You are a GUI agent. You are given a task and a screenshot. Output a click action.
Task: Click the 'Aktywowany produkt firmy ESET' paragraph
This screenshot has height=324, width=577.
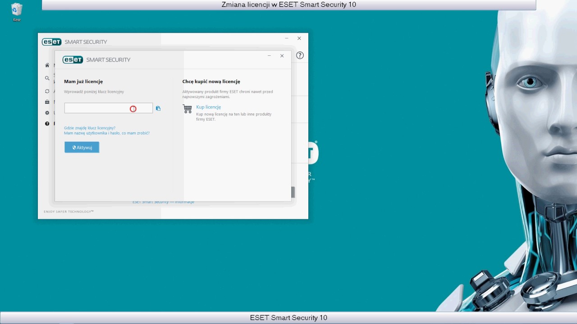point(228,94)
